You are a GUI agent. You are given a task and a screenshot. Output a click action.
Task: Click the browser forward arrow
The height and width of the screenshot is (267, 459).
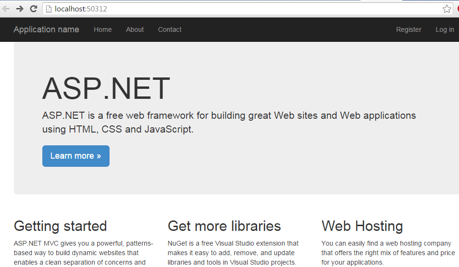click(x=20, y=9)
